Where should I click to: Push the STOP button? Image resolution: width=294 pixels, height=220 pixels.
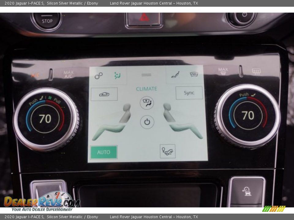(x=47, y=20)
